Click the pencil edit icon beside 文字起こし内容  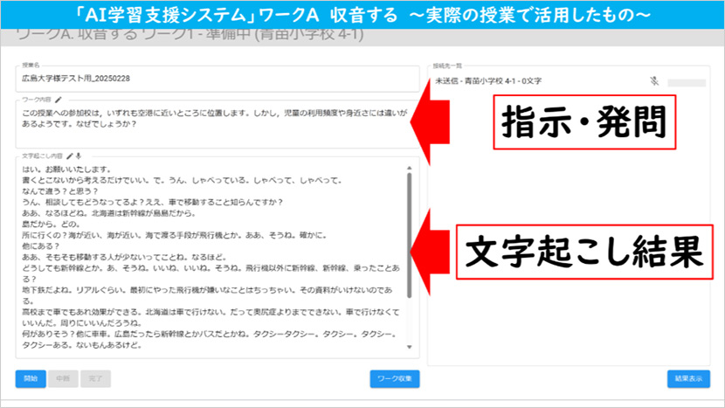[70, 156]
